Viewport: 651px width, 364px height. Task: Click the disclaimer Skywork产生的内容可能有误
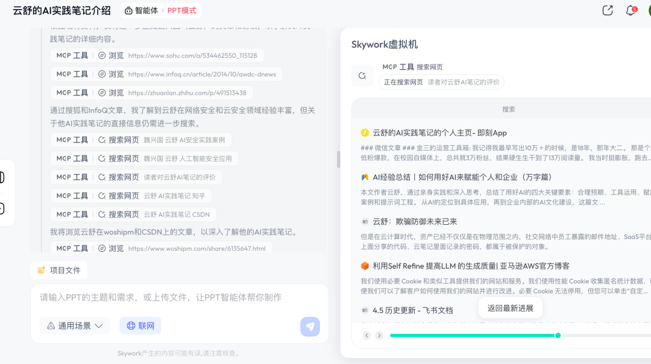pyautogui.click(x=179, y=353)
